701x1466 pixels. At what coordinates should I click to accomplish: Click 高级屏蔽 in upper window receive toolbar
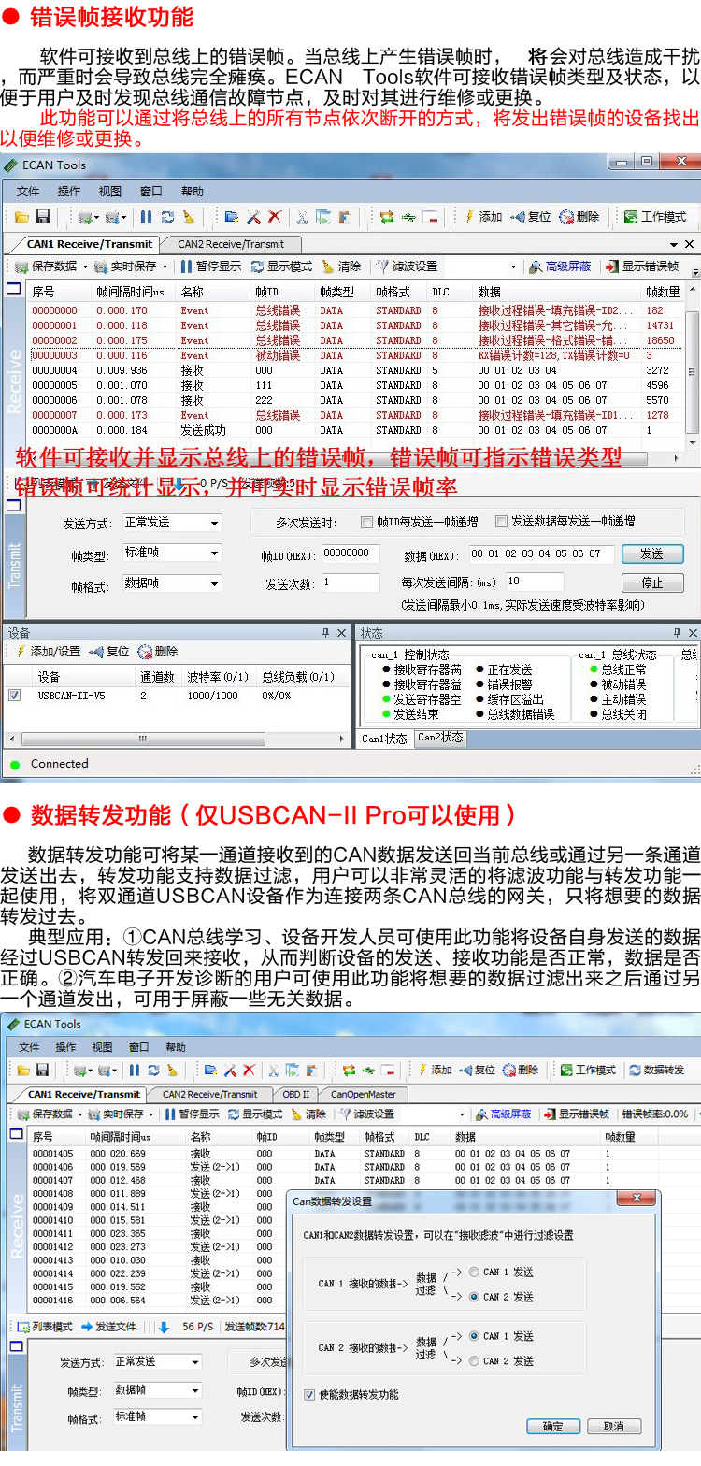tap(561, 266)
